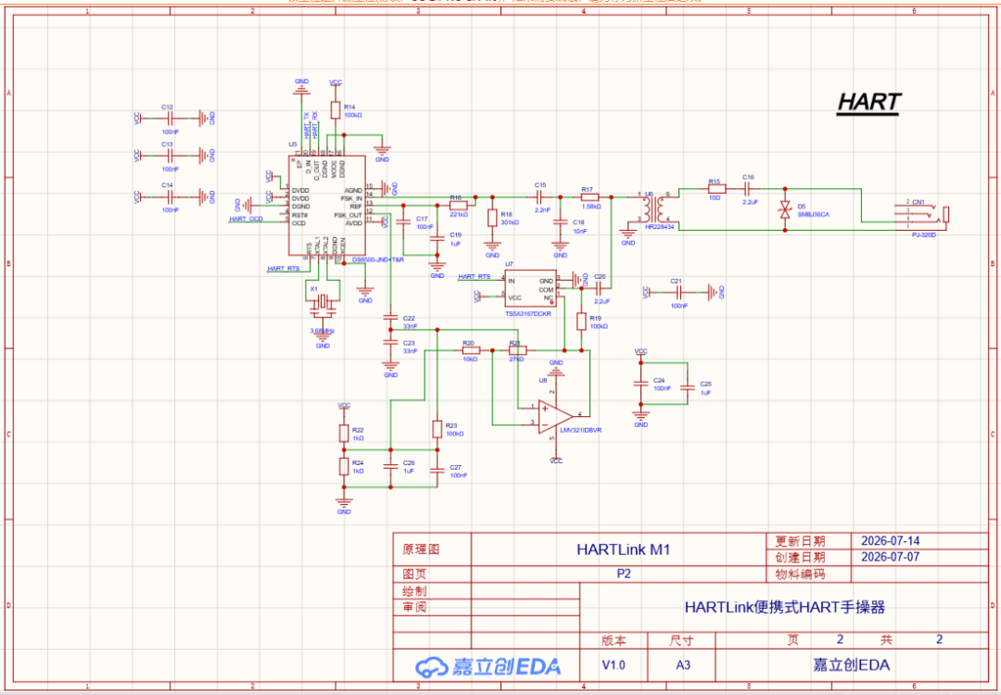Viewport: 1001px width, 695px height.
Task: Click the HARTLink便携式HART手操器 description text
Action: 785,606
